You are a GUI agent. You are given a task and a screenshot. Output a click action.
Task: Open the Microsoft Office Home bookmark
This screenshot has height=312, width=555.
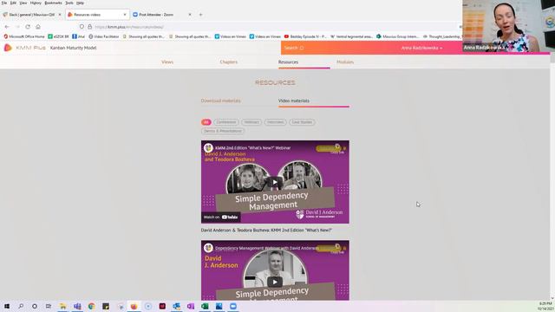click(24, 36)
